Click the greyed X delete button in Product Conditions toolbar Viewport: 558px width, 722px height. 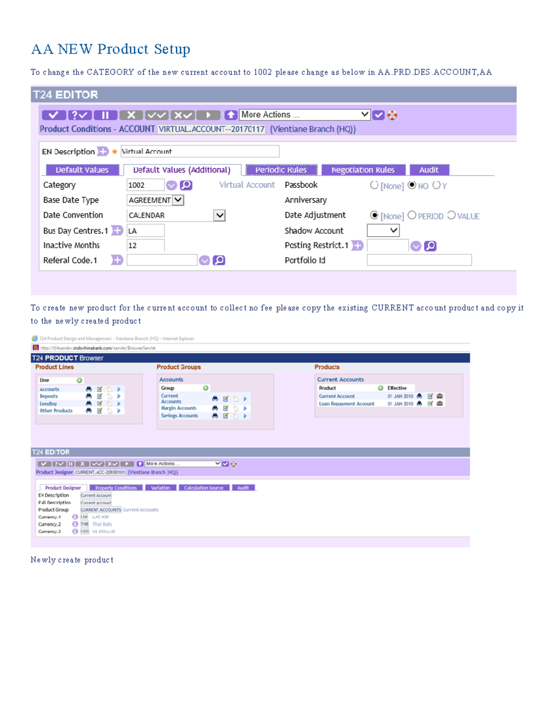[131, 115]
